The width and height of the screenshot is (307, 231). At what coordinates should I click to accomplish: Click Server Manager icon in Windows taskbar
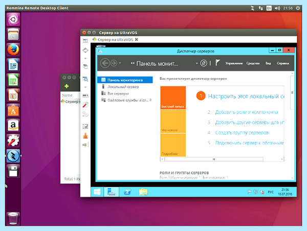click(x=111, y=192)
